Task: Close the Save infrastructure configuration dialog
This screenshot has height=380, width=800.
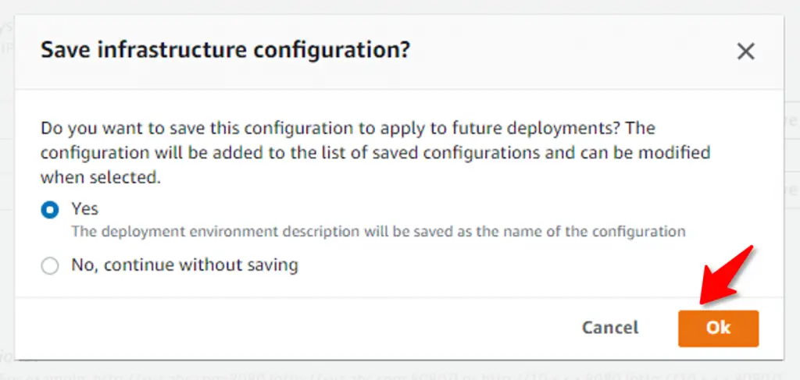Action: click(x=745, y=51)
